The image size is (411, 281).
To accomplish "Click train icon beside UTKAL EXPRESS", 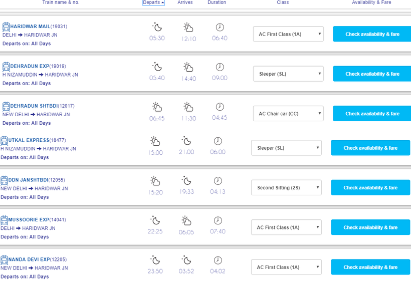I will [x=4, y=140].
